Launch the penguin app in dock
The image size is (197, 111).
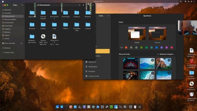tap(89, 107)
